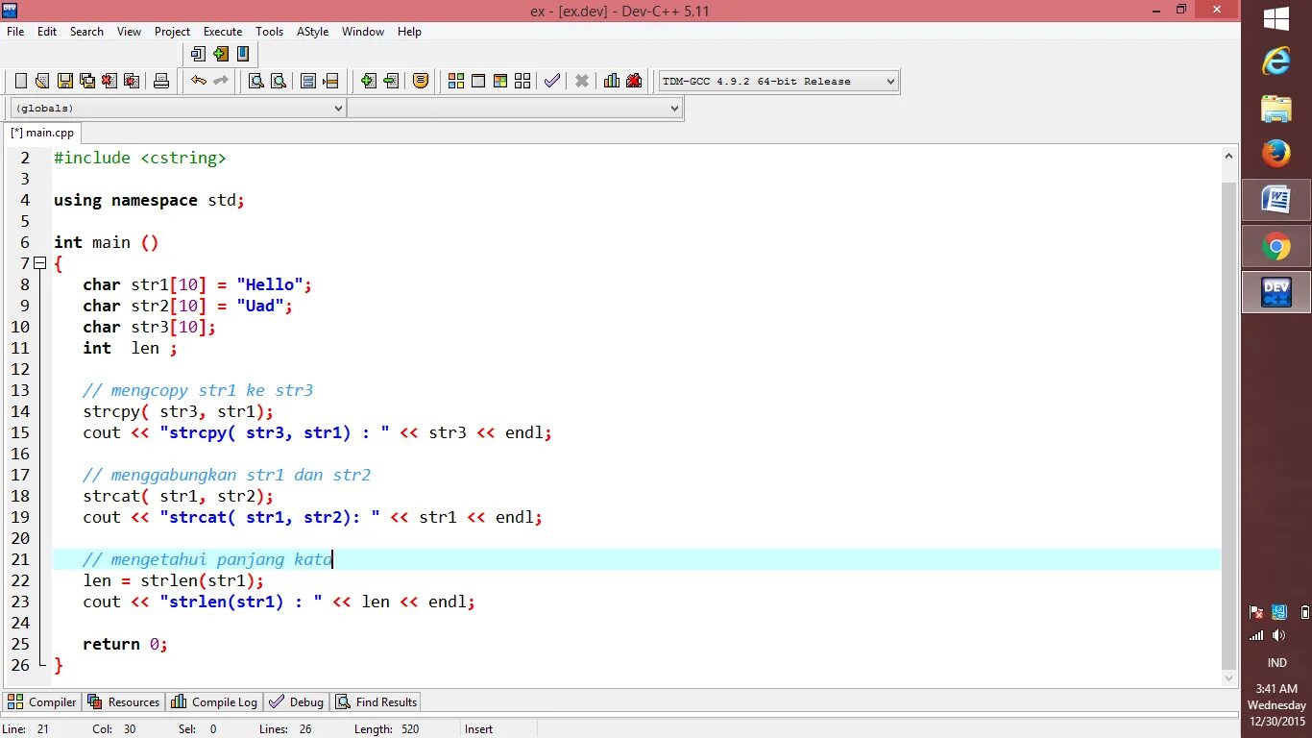Open the File menu
Image resolution: width=1312 pixels, height=738 pixels.
(15, 32)
